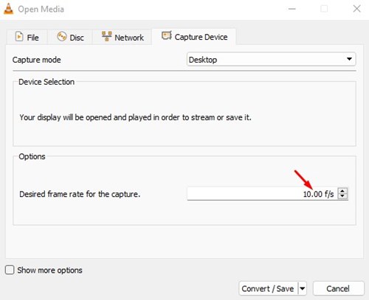369x300 pixels.
Task: Expand the Convert / Save arrow menu
Action: click(303, 288)
